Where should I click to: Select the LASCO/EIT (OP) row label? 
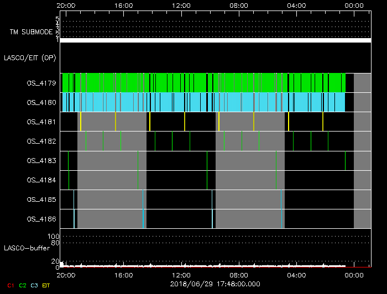[30, 57]
